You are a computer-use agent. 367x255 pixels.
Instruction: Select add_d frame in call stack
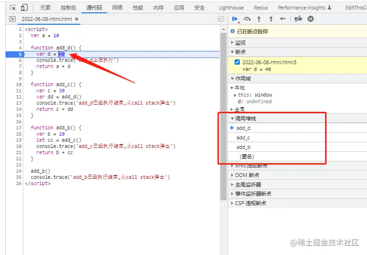(297, 128)
